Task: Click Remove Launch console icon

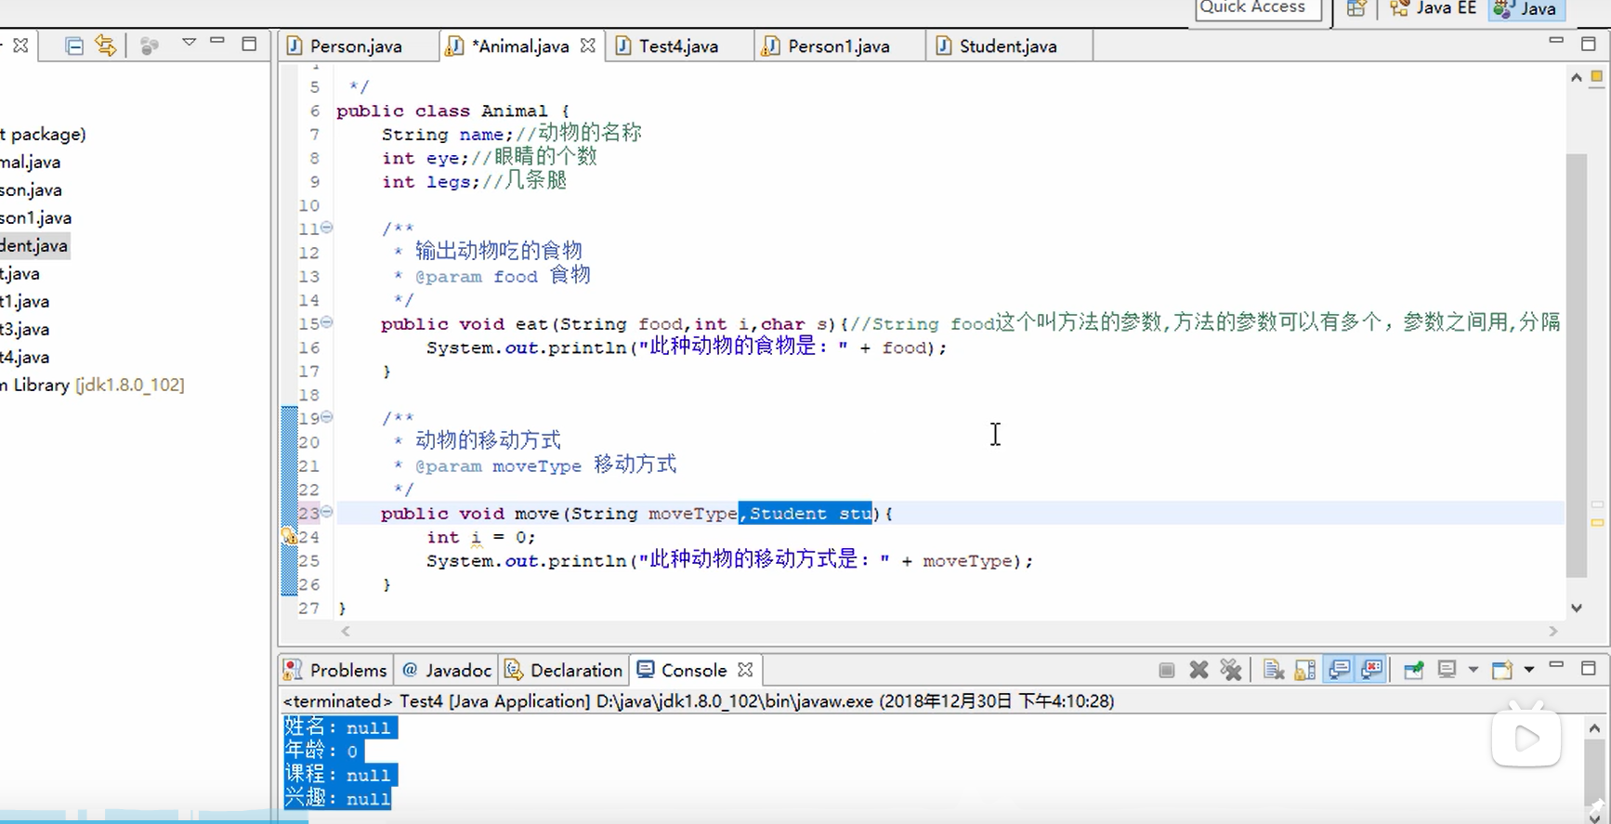Action: point(1199,670)
